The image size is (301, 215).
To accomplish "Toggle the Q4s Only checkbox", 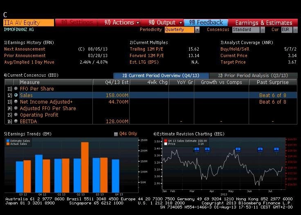I will tap(116, 134).
